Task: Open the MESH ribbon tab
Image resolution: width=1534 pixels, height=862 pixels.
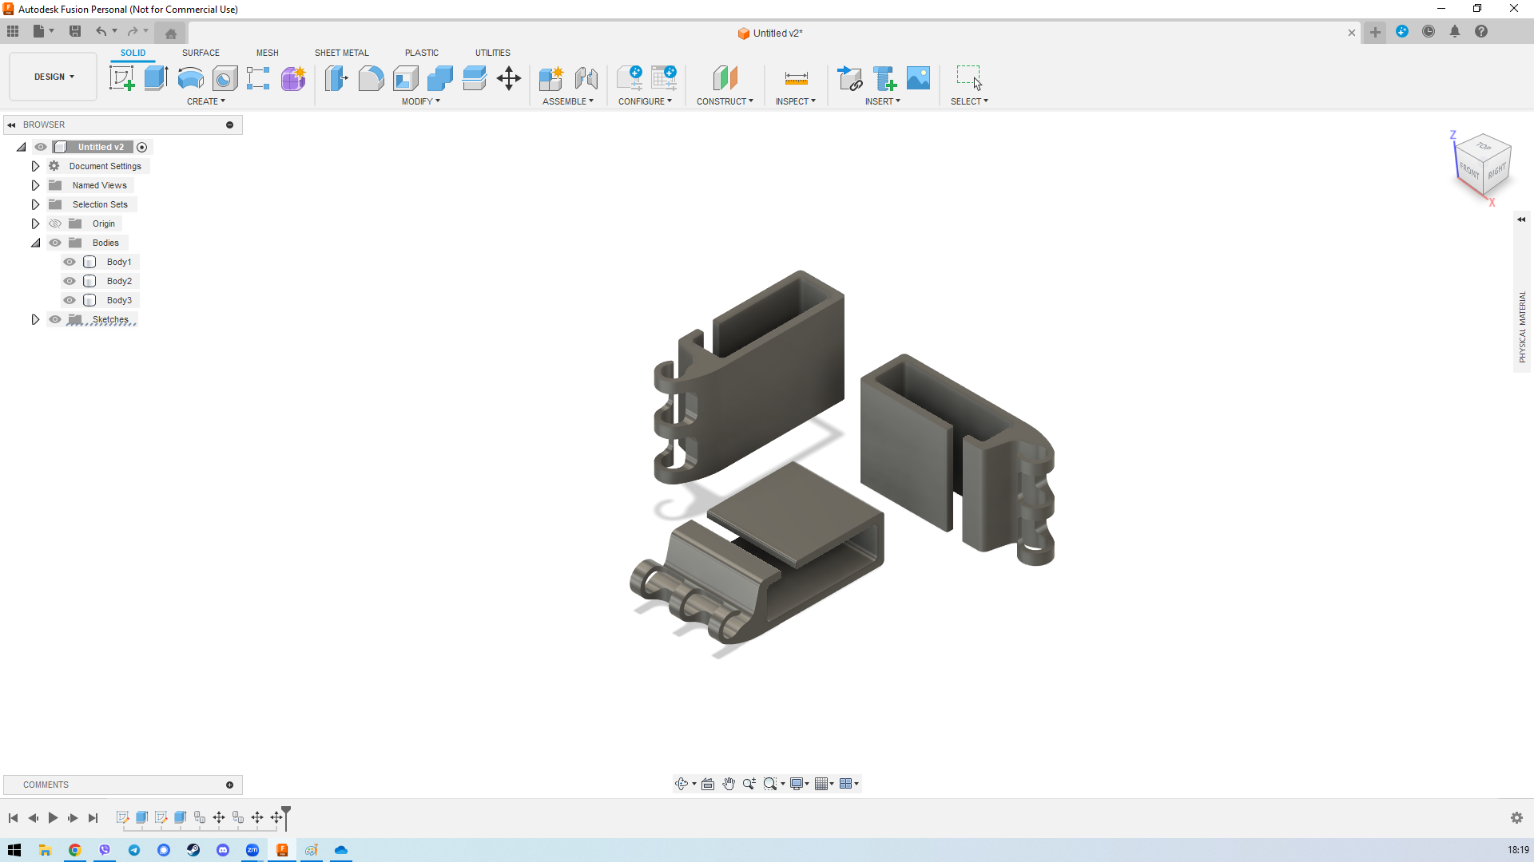Action: [267, 53]
